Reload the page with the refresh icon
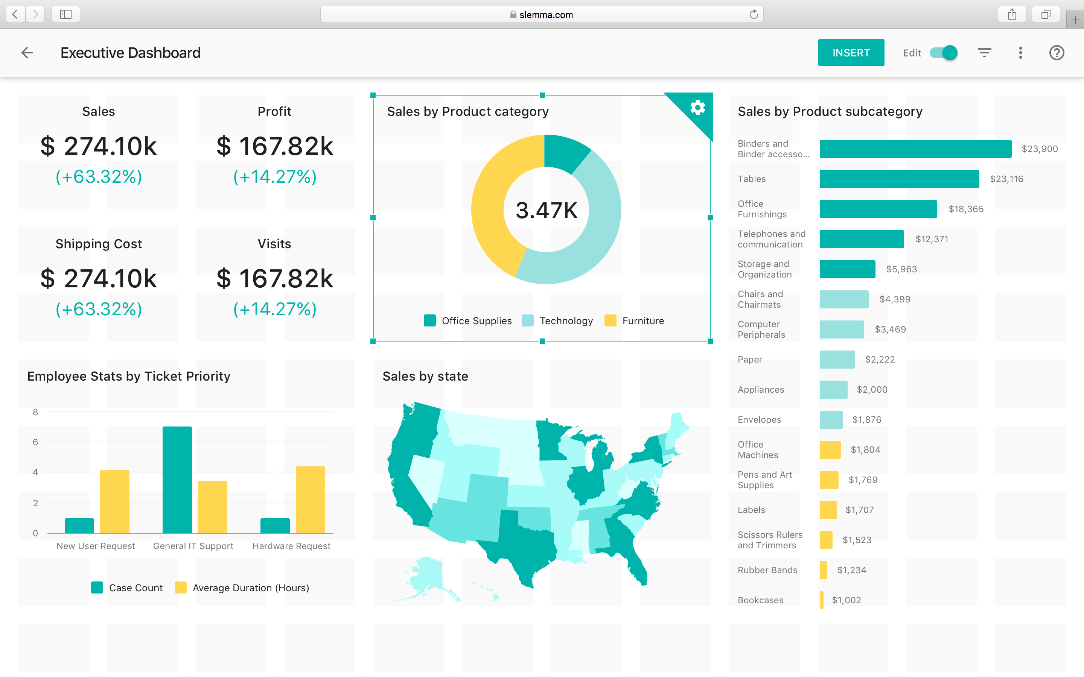The width and height of the screenshot is (1084, 677). pyautogui.click(x=754, y=14)
